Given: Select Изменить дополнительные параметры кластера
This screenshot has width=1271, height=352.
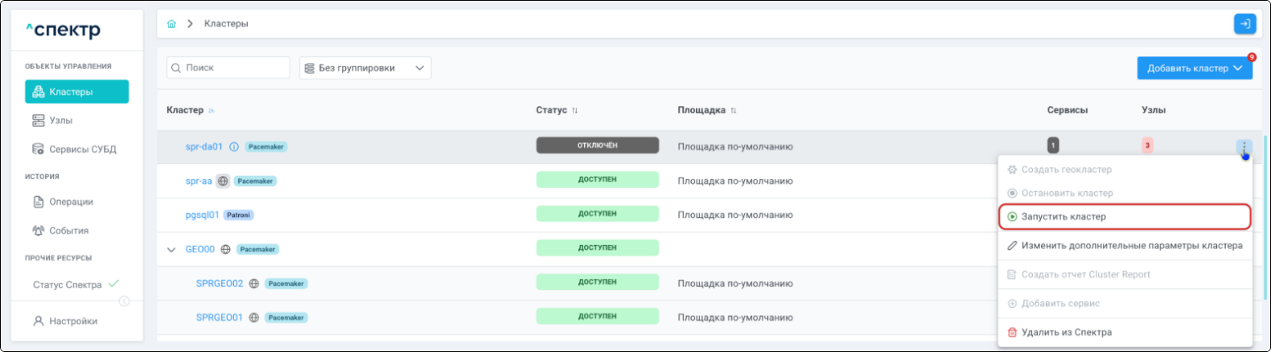Looking at the screenshot, I should pos(1131,245).
